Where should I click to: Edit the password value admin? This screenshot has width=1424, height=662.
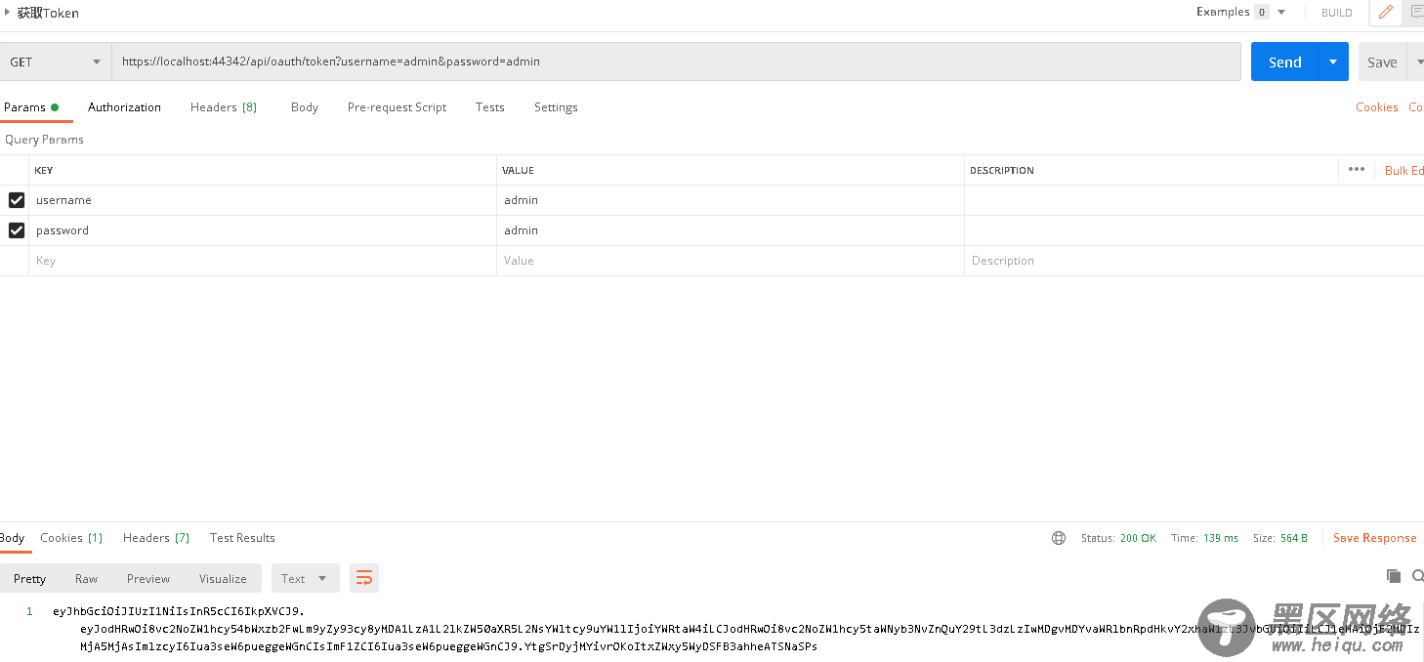(x=730, y=230)
